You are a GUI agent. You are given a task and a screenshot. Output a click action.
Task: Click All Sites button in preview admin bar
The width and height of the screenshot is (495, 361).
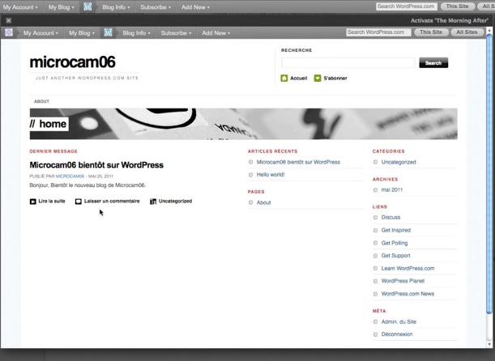[x=467, y=32]
